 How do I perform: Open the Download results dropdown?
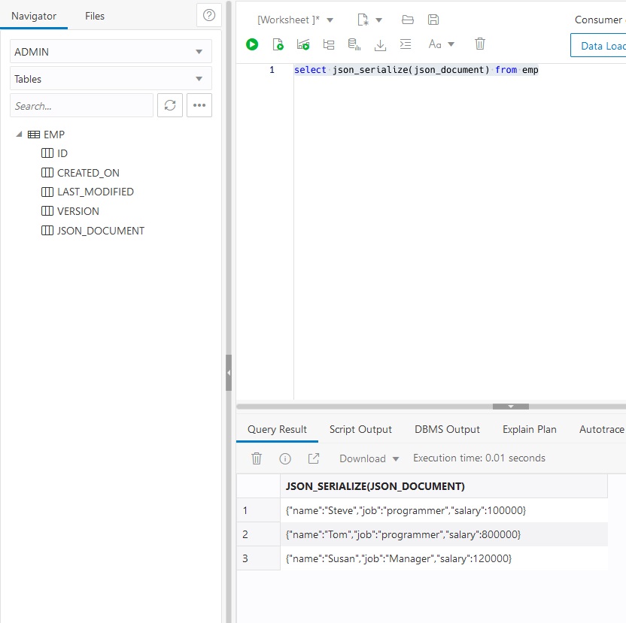[369, 458]
